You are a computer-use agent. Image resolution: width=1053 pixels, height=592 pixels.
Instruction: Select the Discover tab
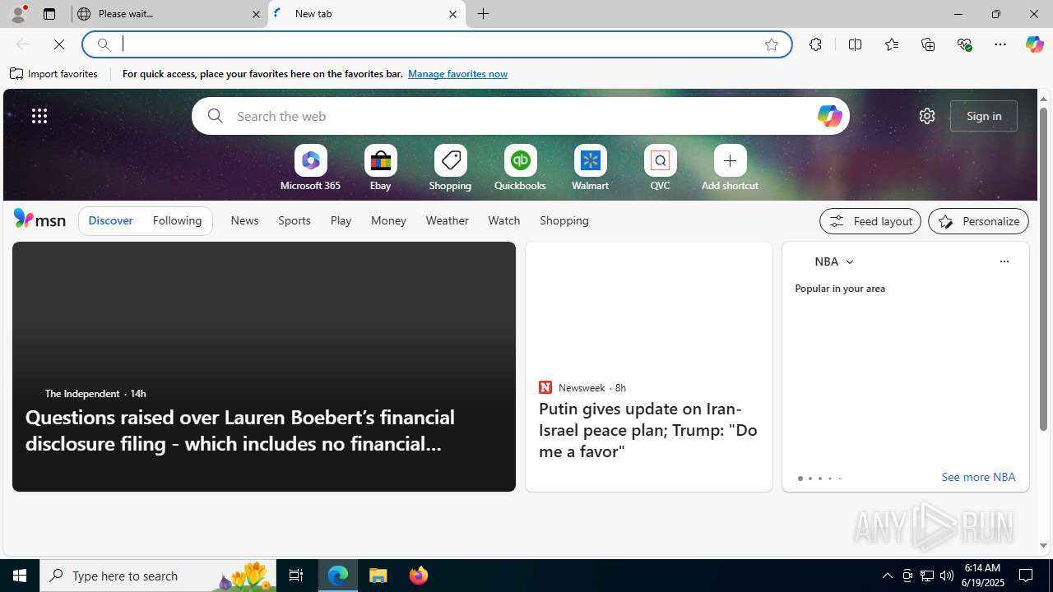[110, 220]
